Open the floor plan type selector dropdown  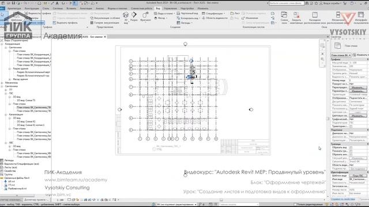(341, 55)
